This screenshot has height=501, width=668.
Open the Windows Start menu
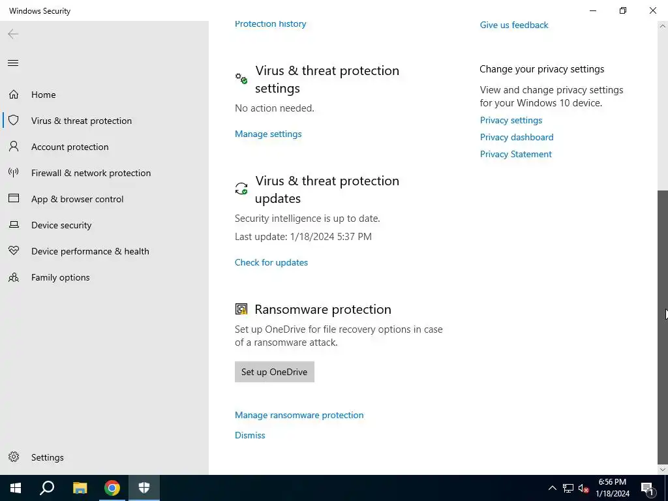16,488
